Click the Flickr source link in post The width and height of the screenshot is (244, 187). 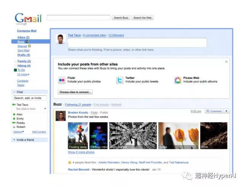tap(94, 112)
